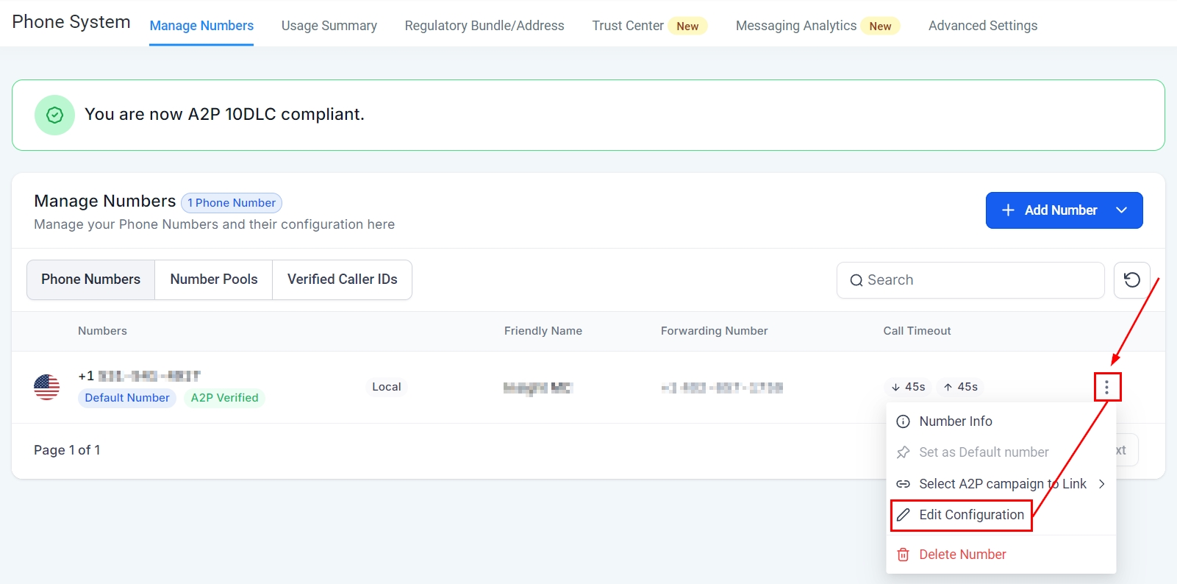Click the pencil icon for Edit Configuration
The image size is (1177, 584).
tap(904, 515)
